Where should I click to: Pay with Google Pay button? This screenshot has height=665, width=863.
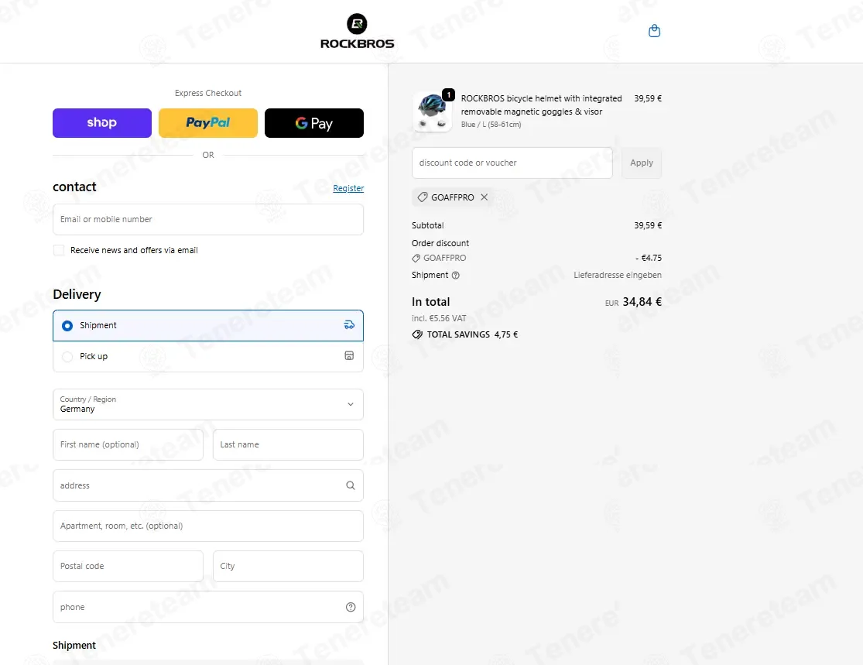click(314, 123)
